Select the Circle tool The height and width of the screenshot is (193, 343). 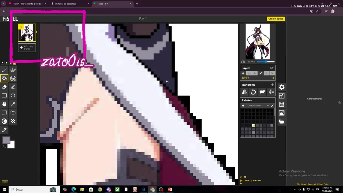pyautogui.click(x=13, y=96)
